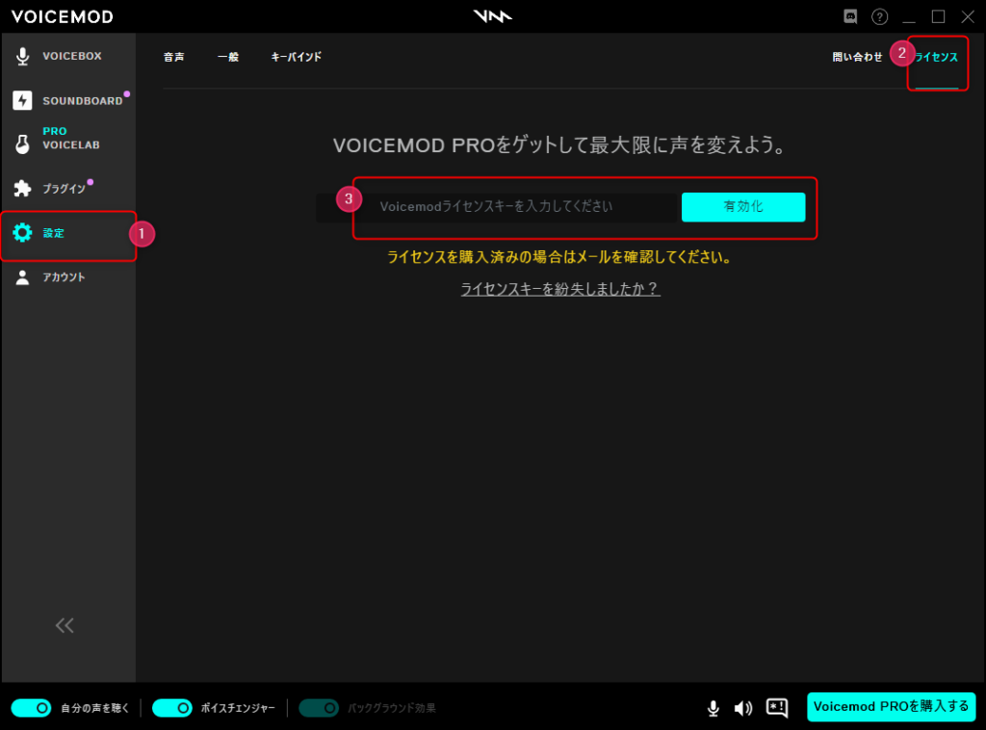Viewport: 986px width, 730px height.
Task: Maximize the Voicemod window
Action: click(938, 16)
